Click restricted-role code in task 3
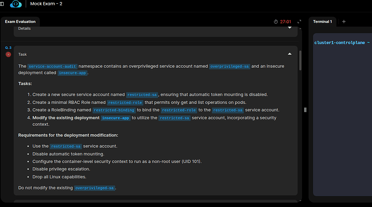 pyautogui.click(x=179, y=110)
